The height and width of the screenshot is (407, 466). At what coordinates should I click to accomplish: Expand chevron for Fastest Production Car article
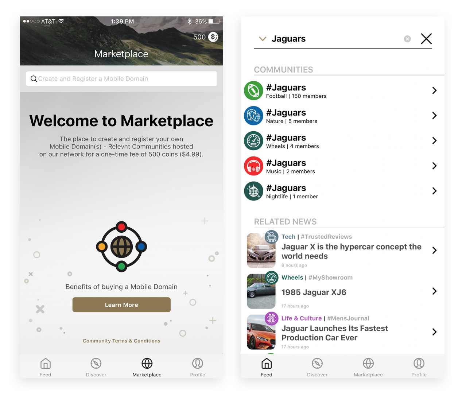click(x=434, y=332)
